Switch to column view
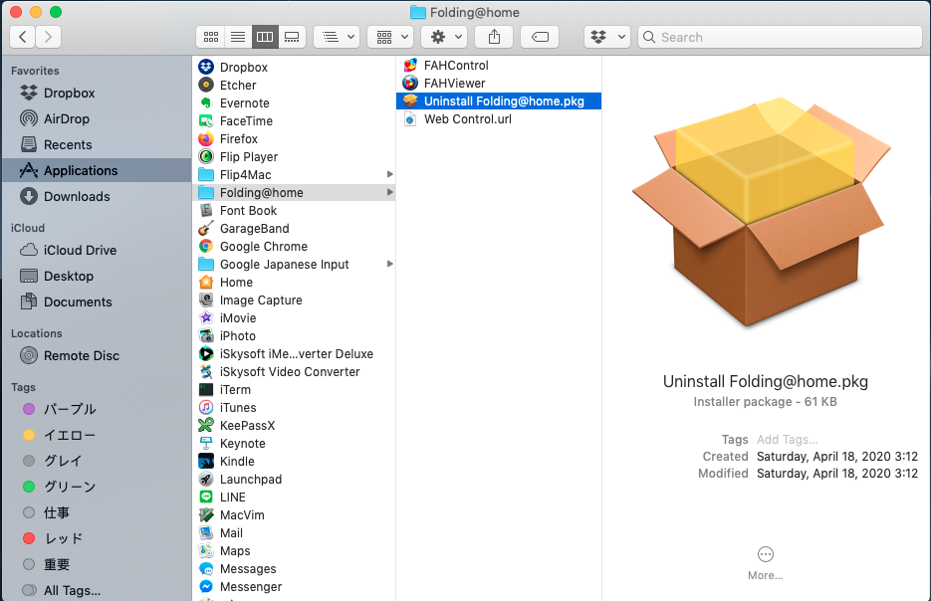Screen dimensions: 931x601 (265, 37)
